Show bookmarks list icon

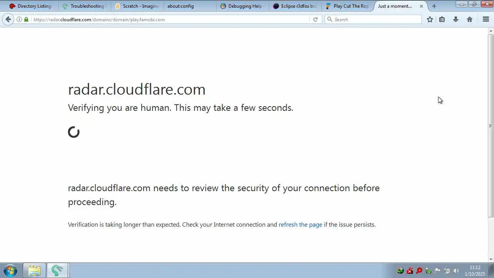(x=442, y=19)
